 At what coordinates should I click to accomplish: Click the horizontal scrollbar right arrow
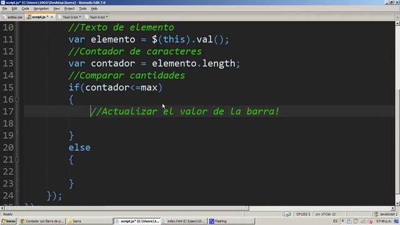pyautogui.click(x=393, y=208)
